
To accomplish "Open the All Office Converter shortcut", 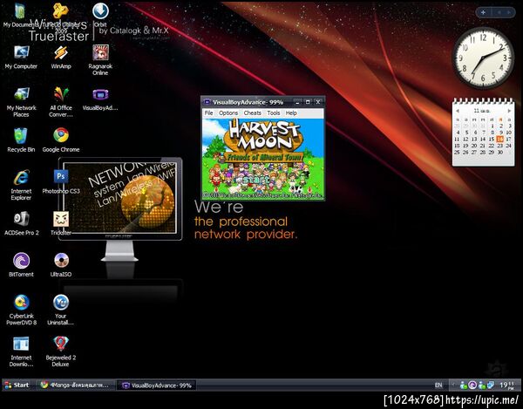I will [x=61, y=102].
